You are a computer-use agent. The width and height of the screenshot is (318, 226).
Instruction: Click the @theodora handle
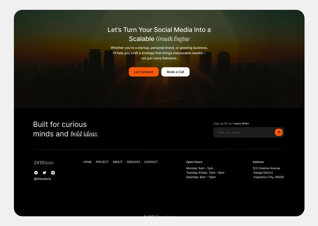42,179
